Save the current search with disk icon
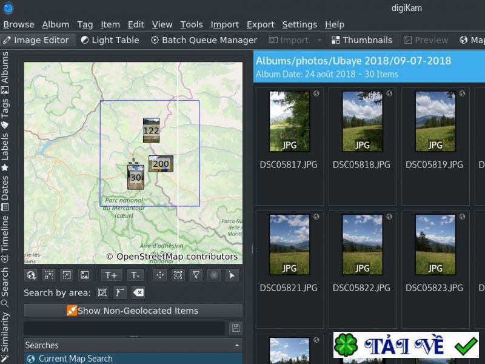Image resolution: width=485 pixels, height=364 pixels. click(235, 328)
